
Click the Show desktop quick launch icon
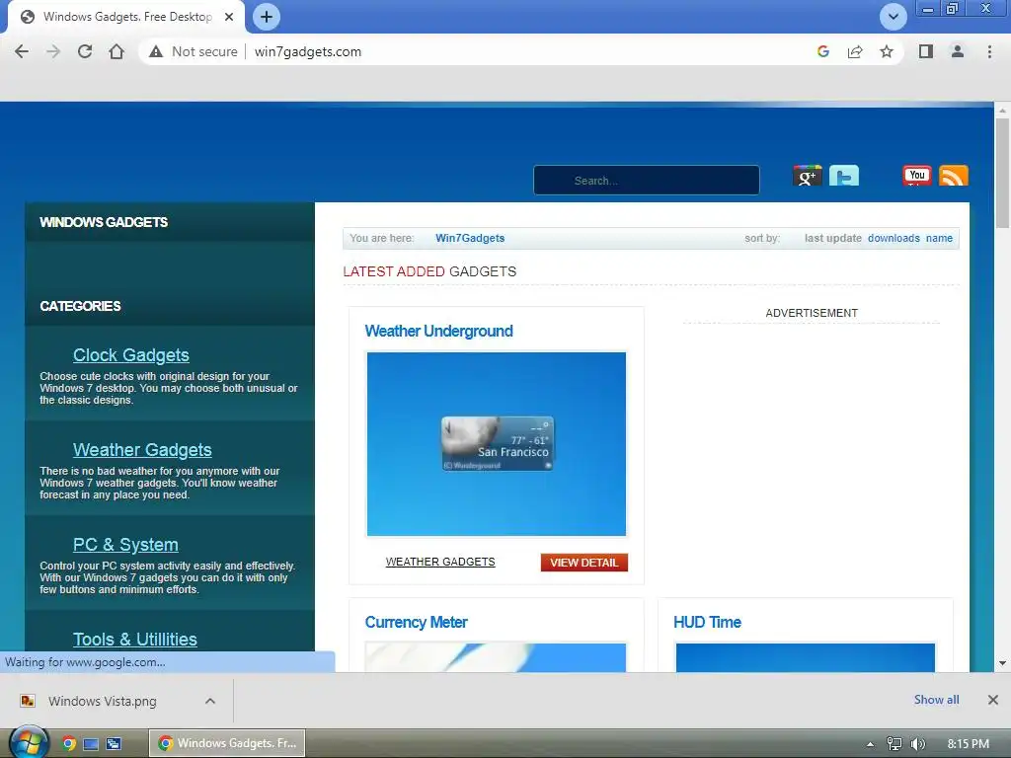coord(91,744)
